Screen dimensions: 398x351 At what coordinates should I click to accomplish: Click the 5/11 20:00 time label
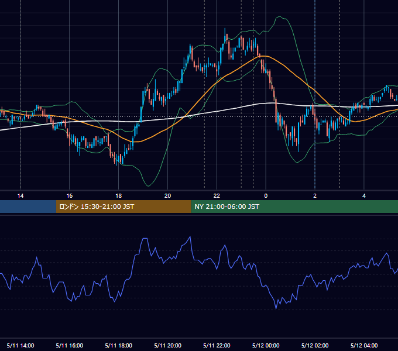167,345
